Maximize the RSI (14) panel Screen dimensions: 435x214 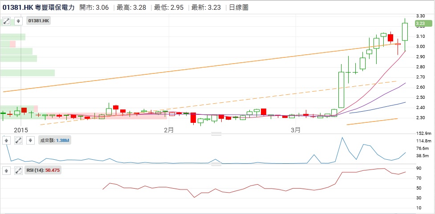[19, 170]
